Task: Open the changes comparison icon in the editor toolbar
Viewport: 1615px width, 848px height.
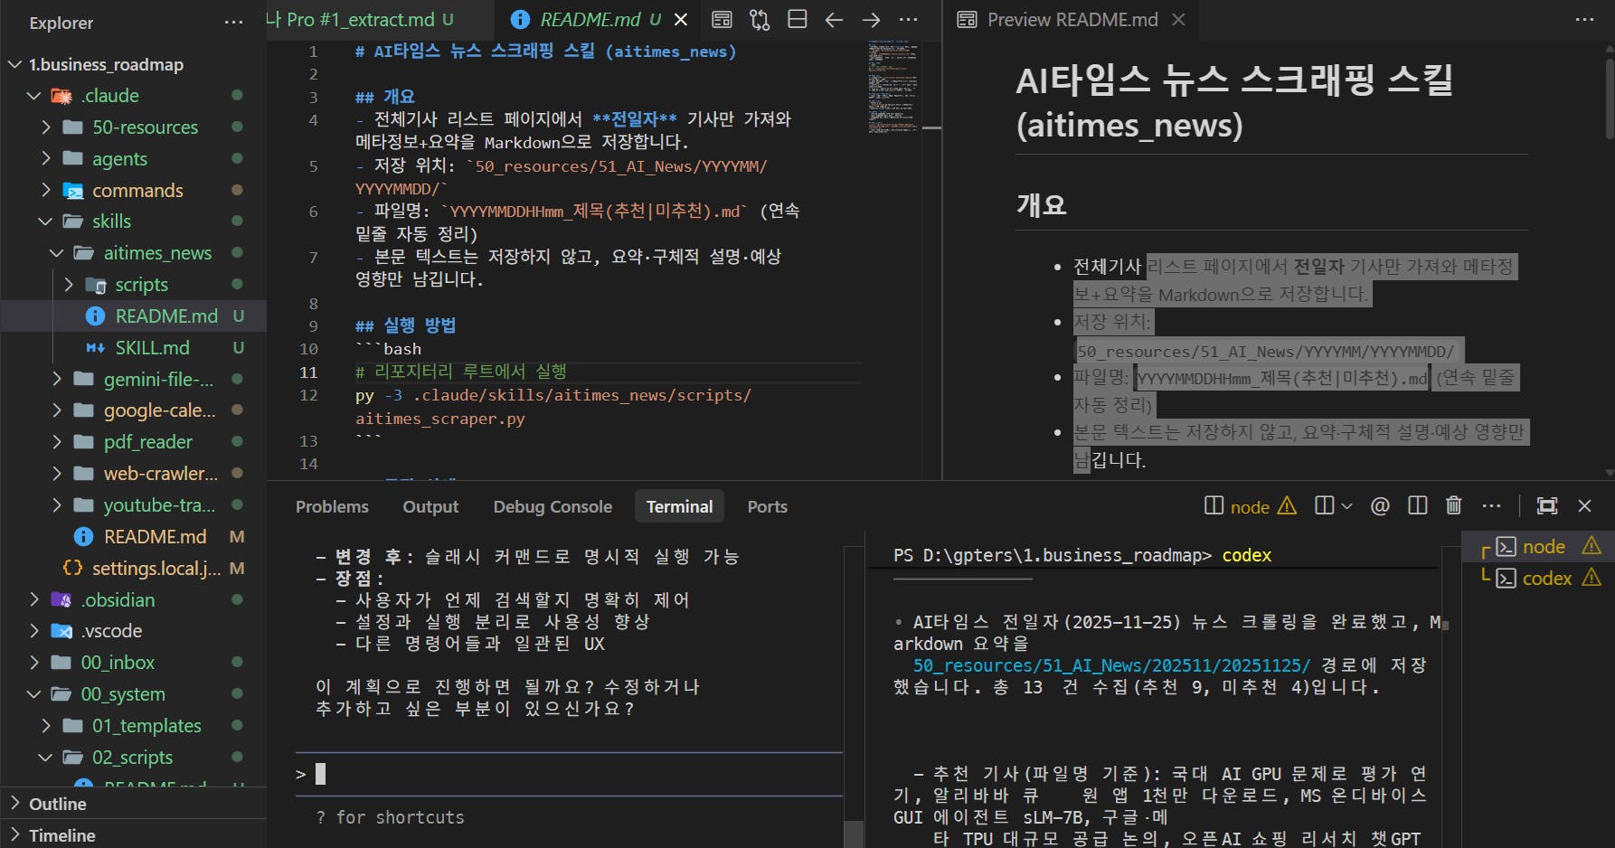Action: click(x=760, y=19)
